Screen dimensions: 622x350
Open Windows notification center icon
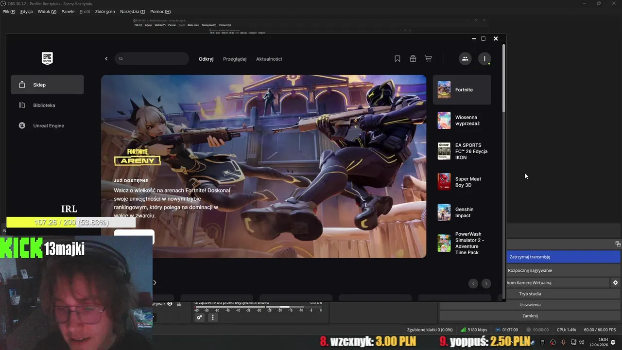coord(613,342)
